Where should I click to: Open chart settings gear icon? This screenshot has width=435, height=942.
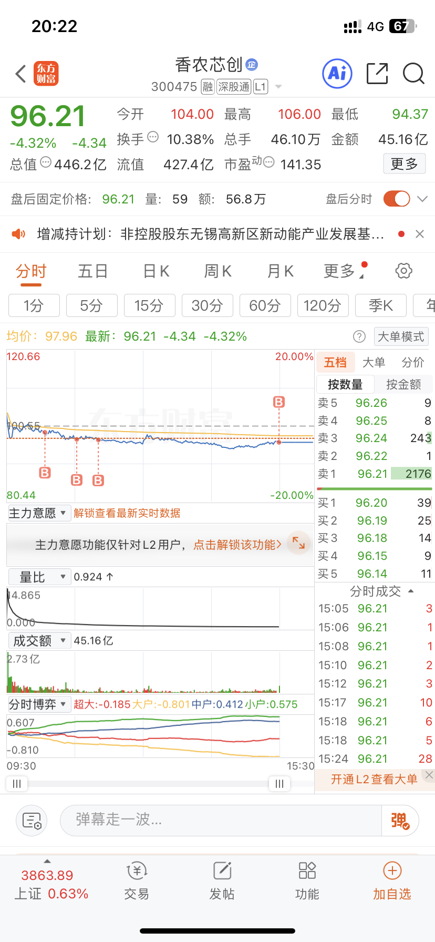tap(403, 271)
